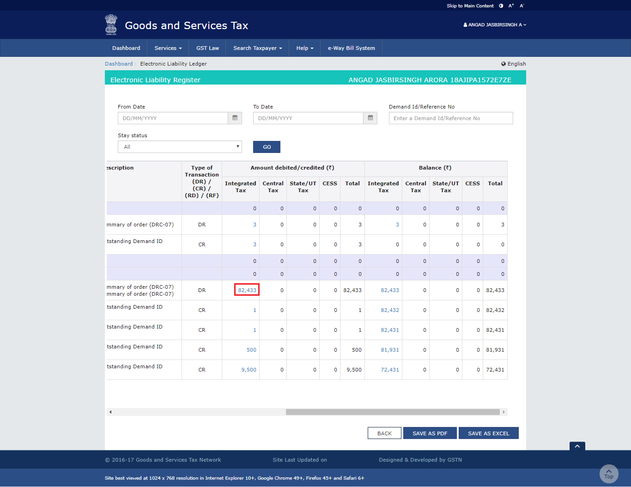The width and height of the screenshot is (631, 487).
Task: Open the user profile dropdown
Action: pos(495,25)
